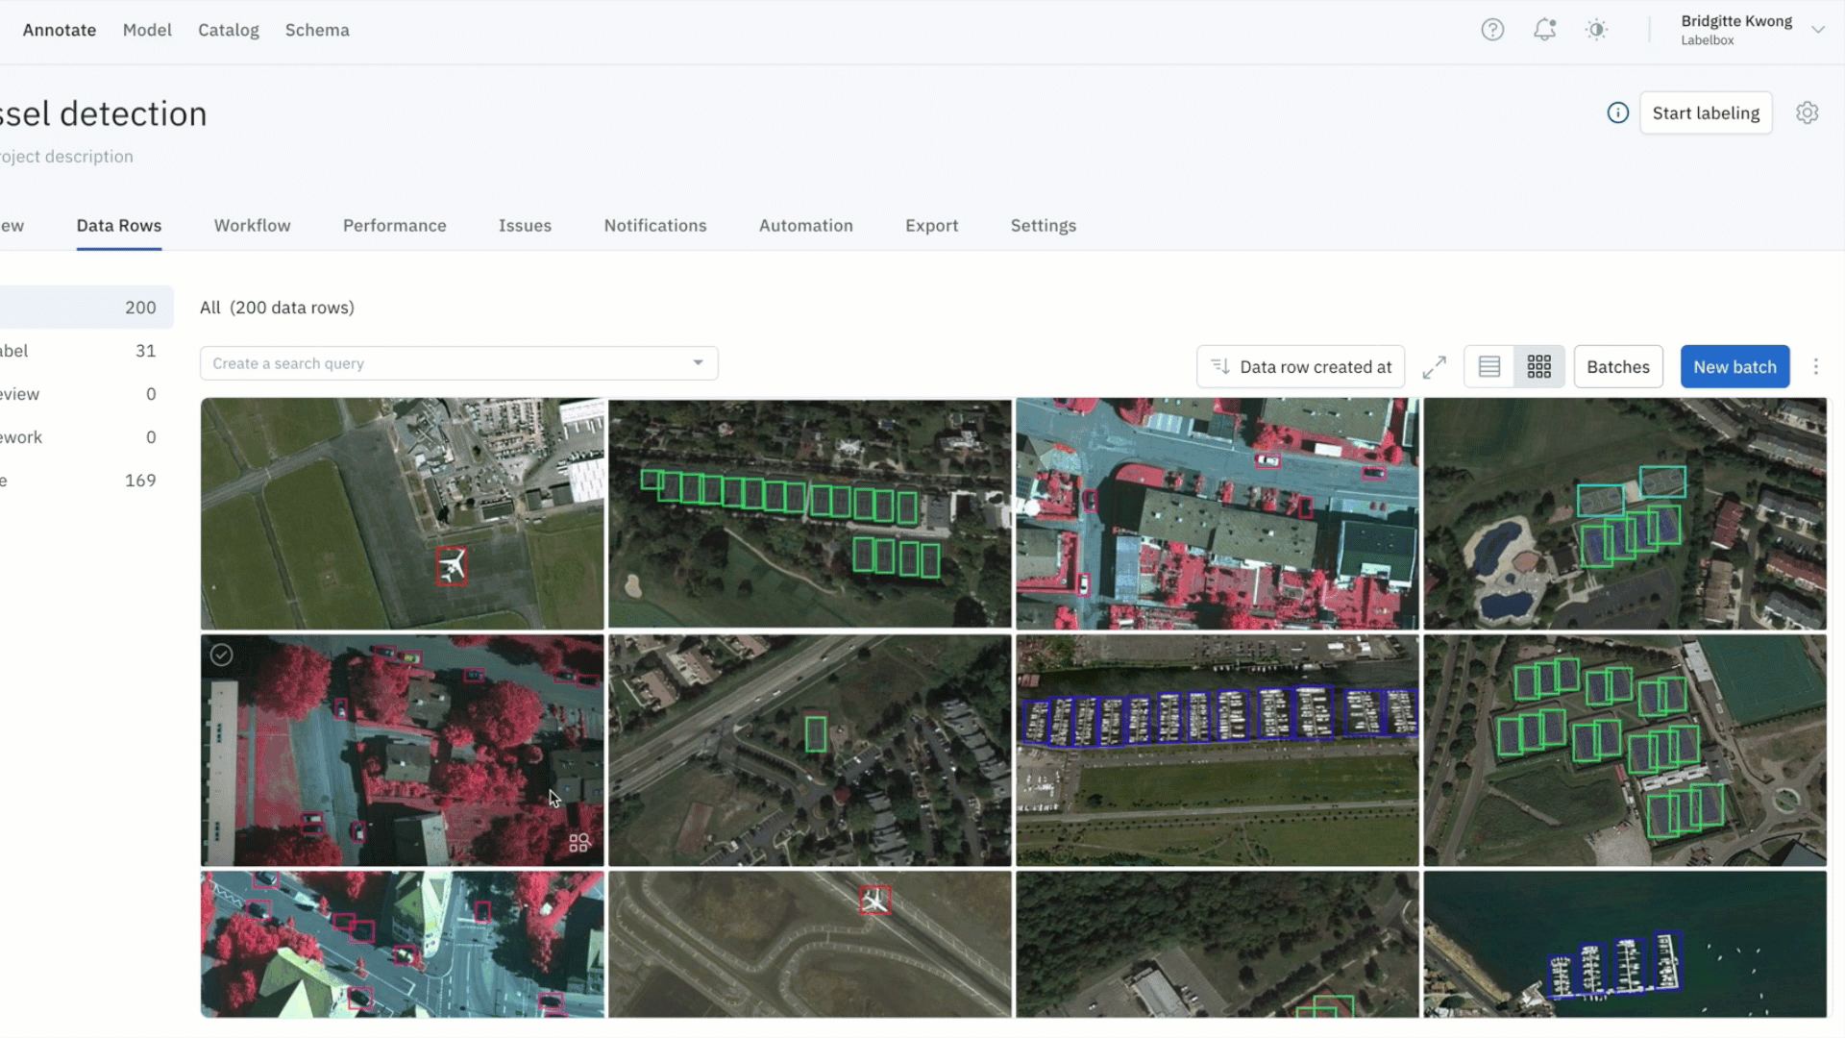The image size is (1845, 1038).
Task: Click the Batches button
Action: click(1618, 367)
